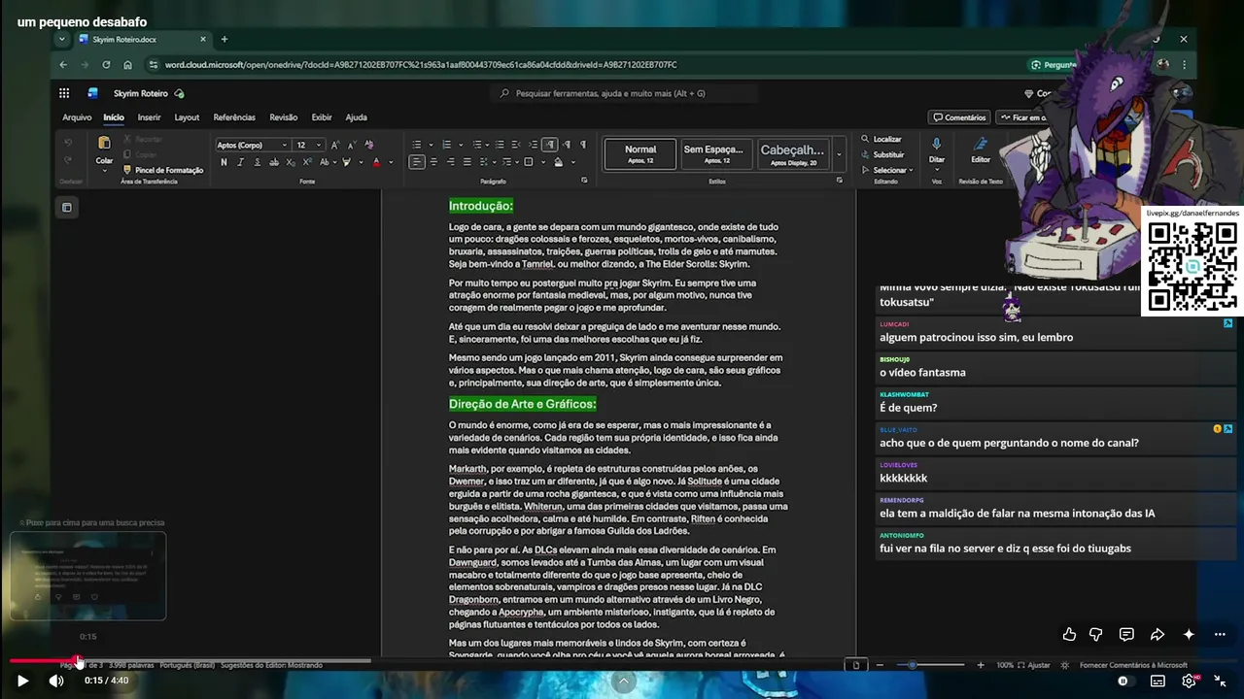The height and width of the screenshot is (699, 1244).
Task: Like the video with thumbs up
Action: (x=1069, y=634)
